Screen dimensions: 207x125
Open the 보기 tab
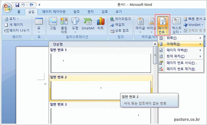(x=119, y=12)
